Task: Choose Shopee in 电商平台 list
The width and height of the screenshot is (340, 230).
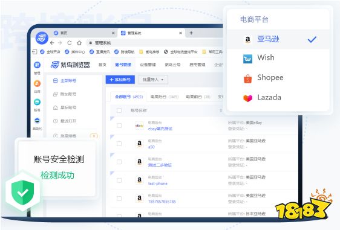Action: click(278, 78)
